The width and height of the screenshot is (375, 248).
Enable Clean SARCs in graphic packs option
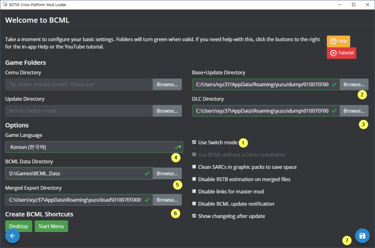195,167
